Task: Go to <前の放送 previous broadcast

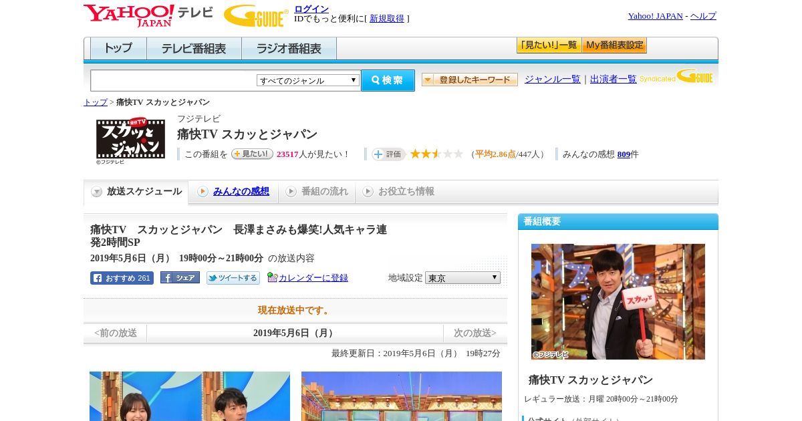Action: (116, 333)
